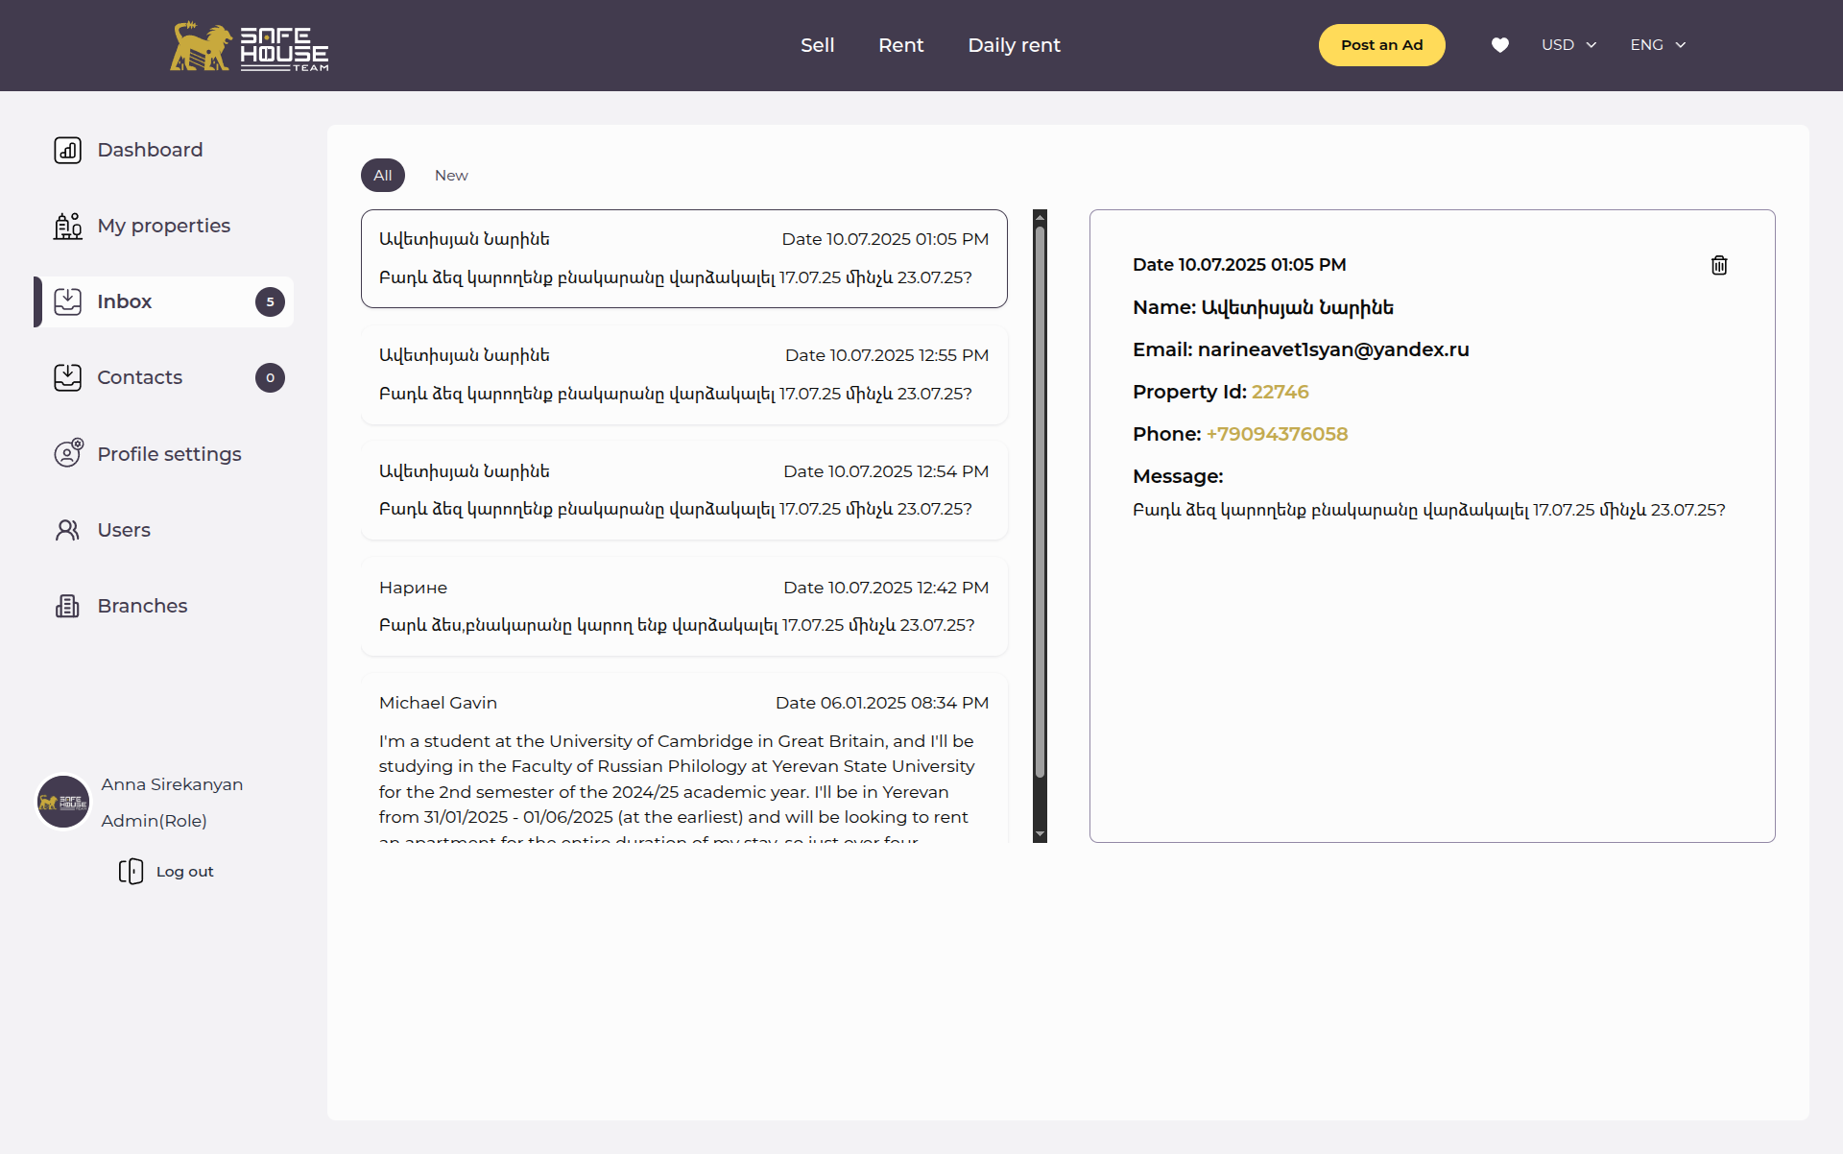The width and height of the screenshot is (1843, 1154).
Task: Click the Log out door icon
Action: (131, 871)
